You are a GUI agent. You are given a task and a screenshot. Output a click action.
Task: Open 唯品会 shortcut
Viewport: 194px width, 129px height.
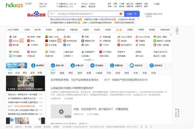[32, 52]
